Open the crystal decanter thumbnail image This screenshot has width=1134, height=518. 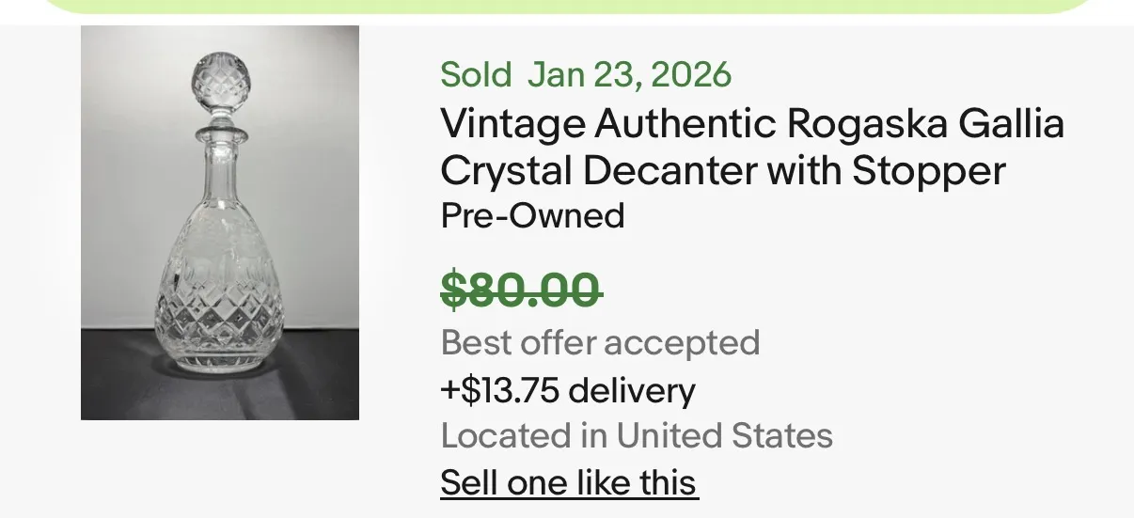(220, 223)
